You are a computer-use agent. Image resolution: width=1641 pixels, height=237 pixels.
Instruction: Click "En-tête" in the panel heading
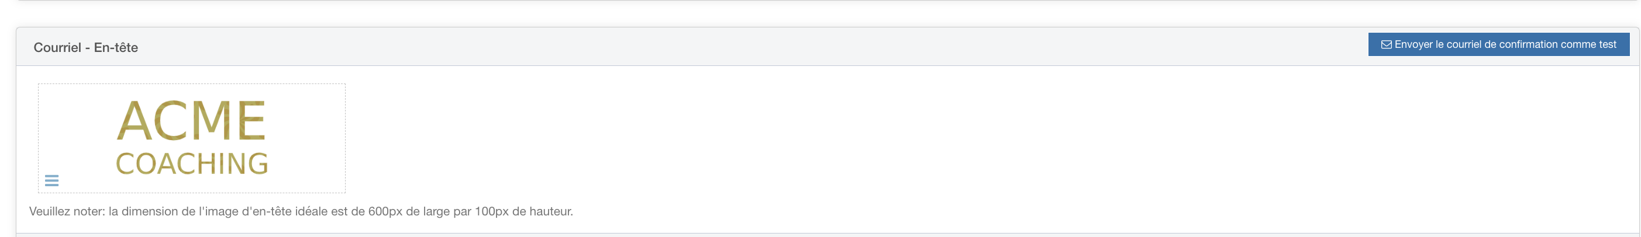(x=116, y=48)
